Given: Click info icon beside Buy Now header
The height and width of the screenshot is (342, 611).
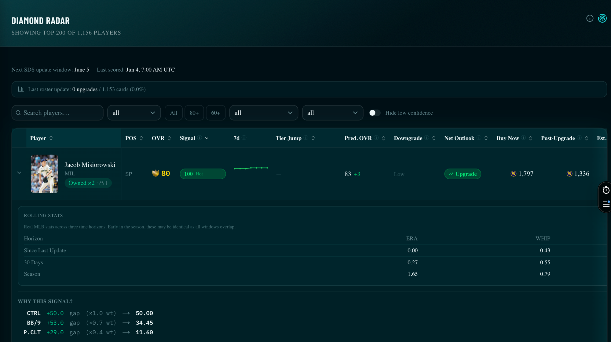Looking at the screenshot, I should coord(523,138).
